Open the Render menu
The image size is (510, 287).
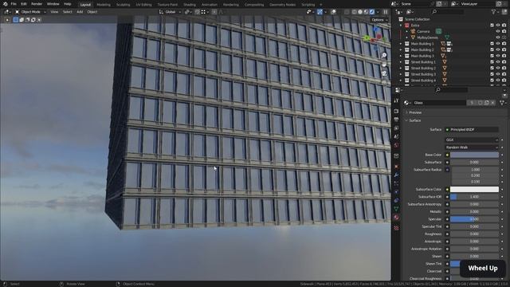[37, 4]
